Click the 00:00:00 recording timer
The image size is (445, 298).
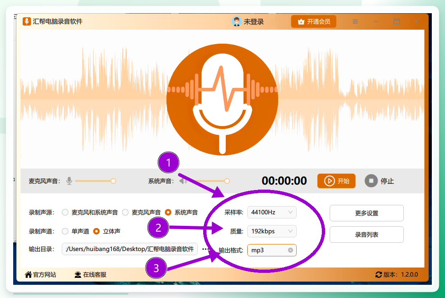click(x=284, y=181)
